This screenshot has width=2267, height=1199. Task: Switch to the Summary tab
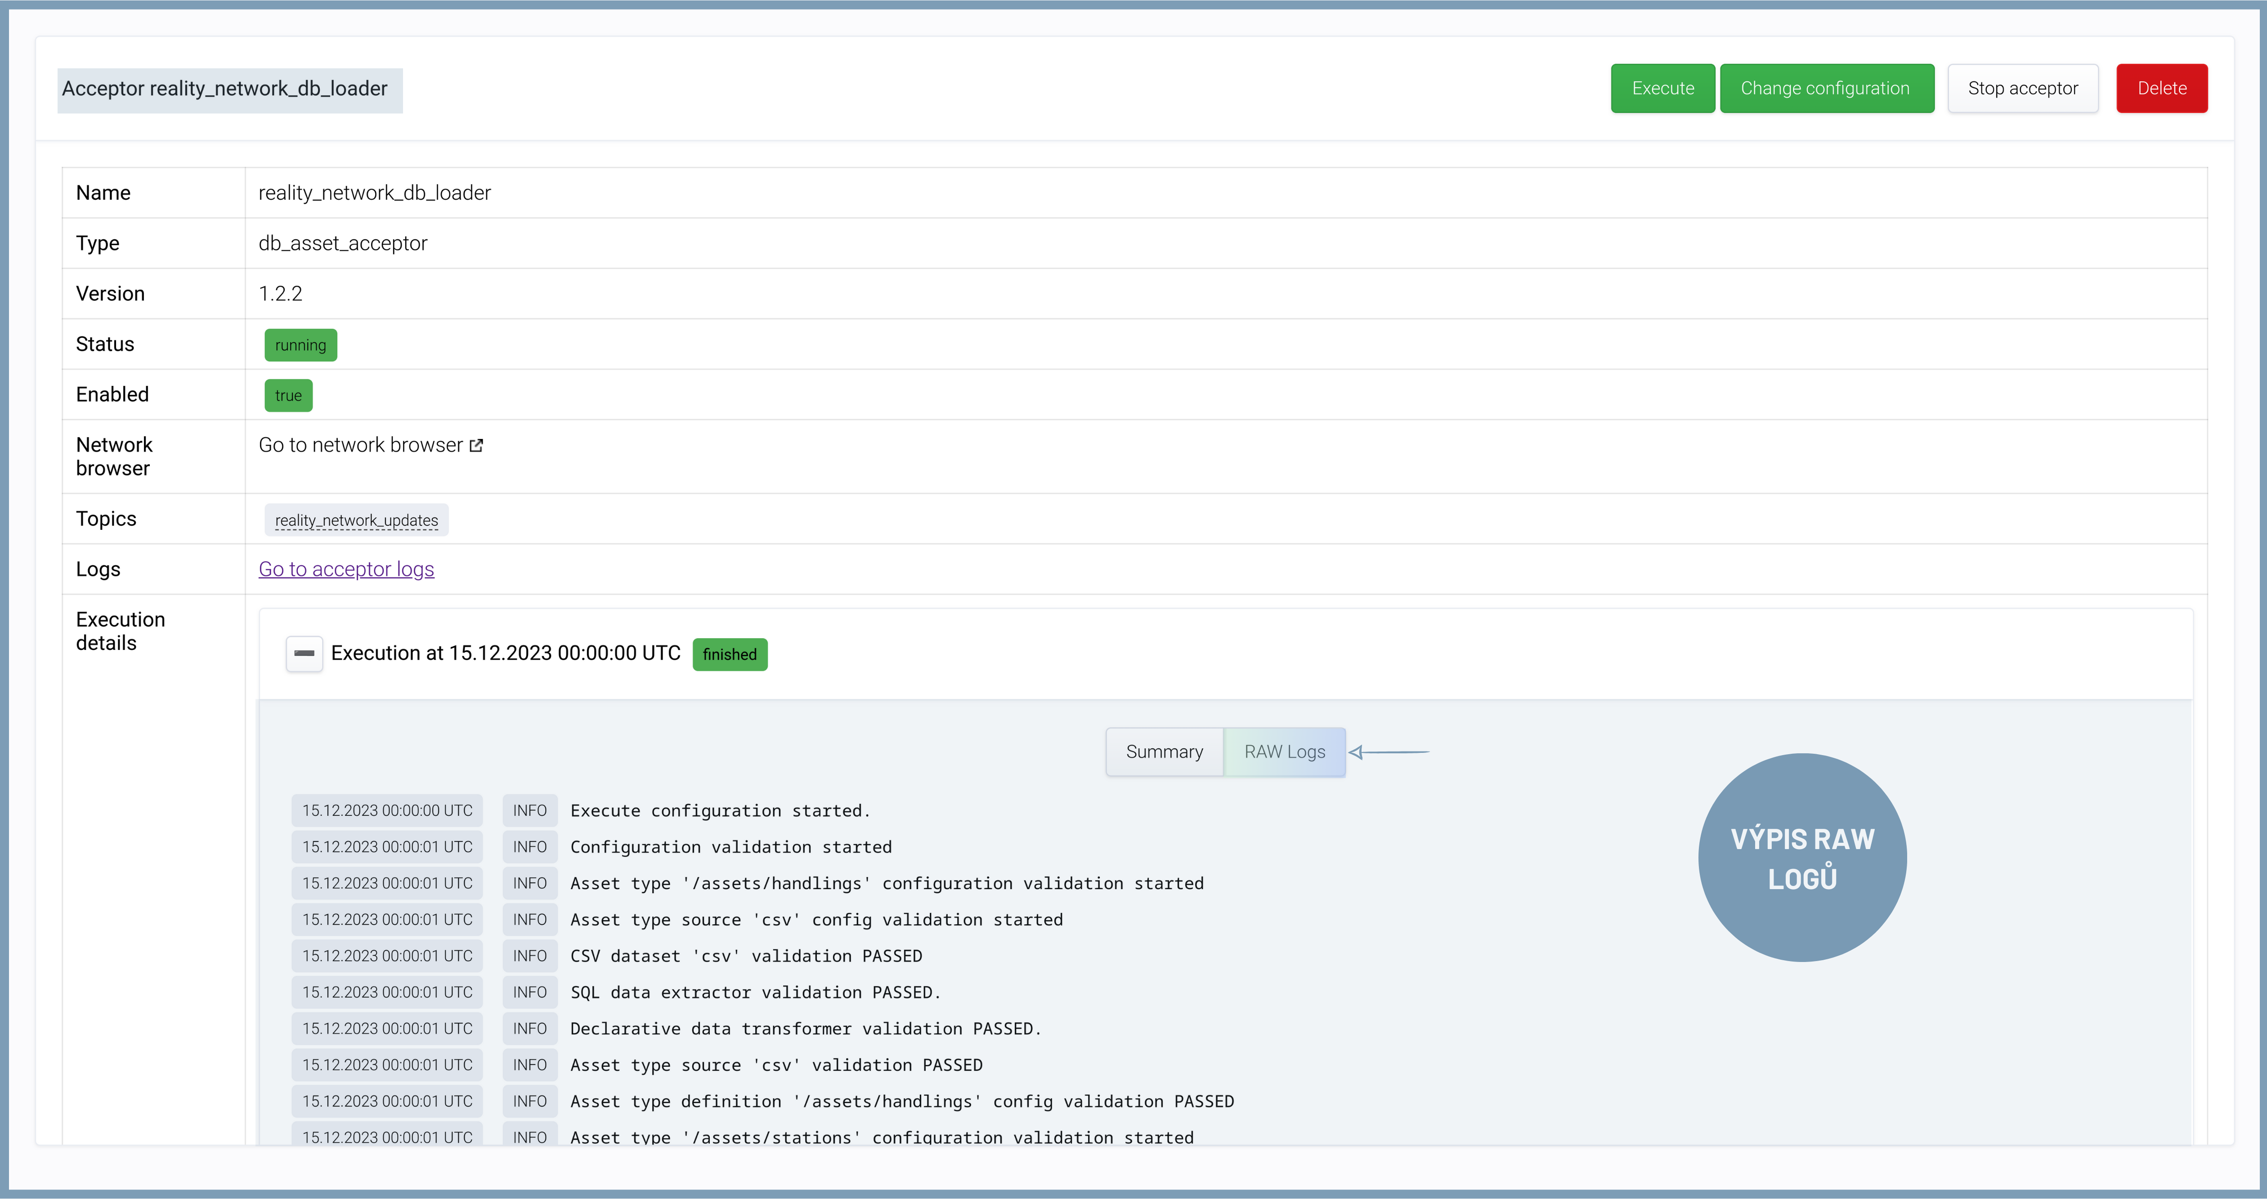(1164, 752)
